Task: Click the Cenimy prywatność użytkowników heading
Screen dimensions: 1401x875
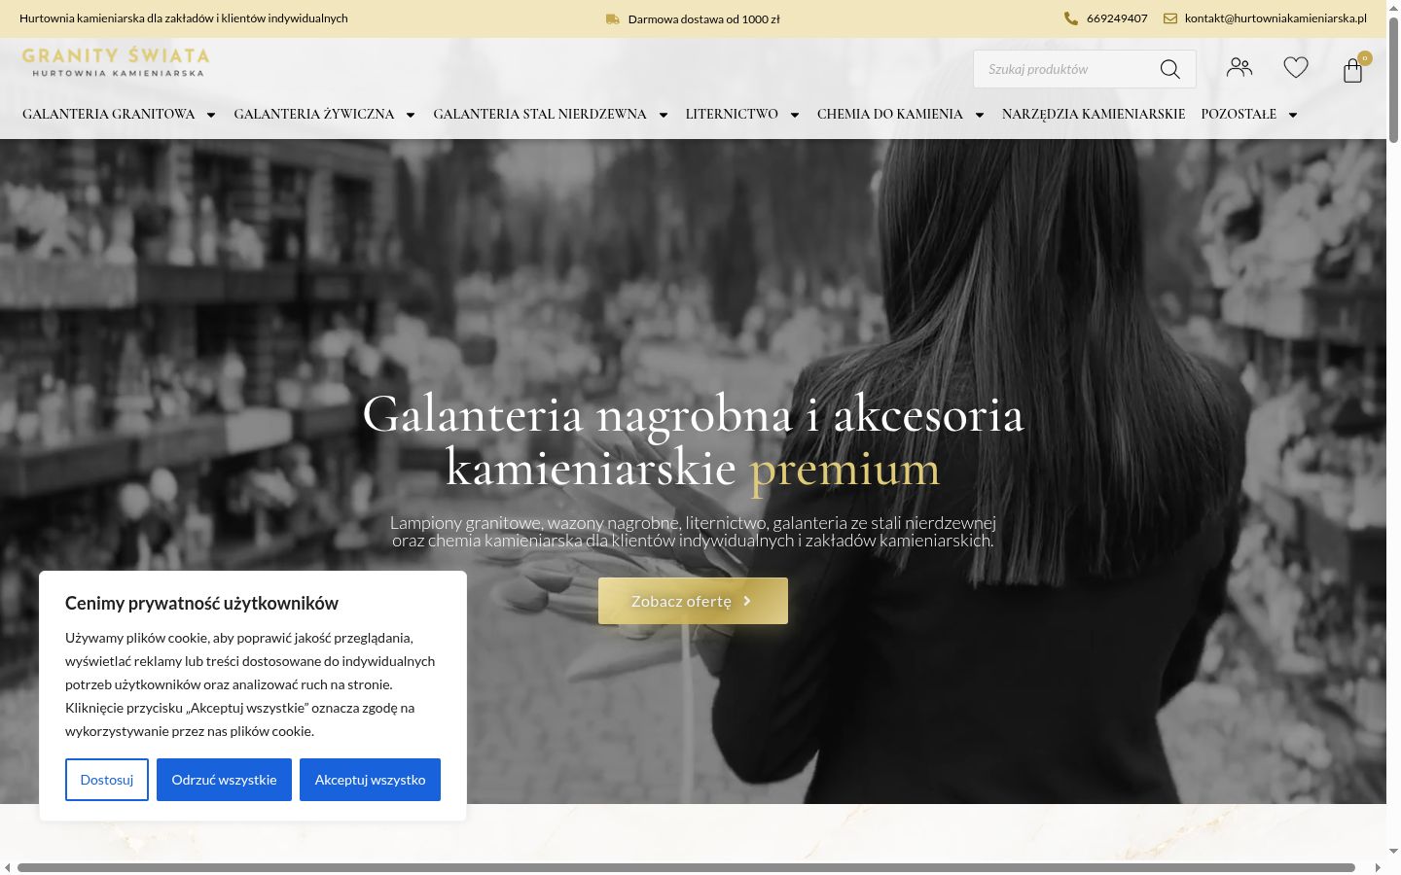Action: [201, 603]
